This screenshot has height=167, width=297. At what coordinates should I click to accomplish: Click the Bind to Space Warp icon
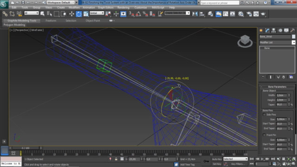coord(19,14)
